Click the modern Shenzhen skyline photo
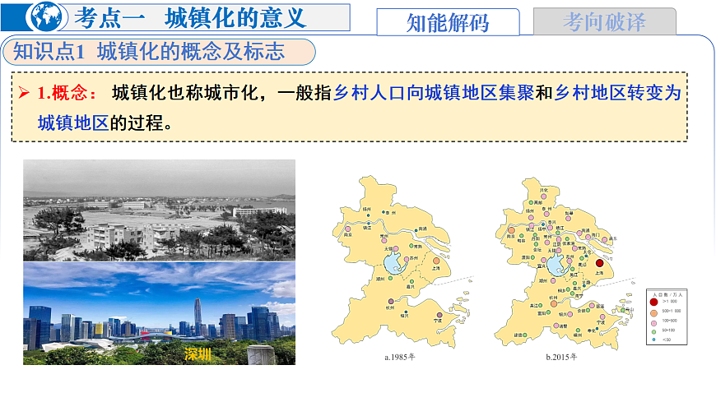This screenshot has height=402, width=716. (159, 313)
